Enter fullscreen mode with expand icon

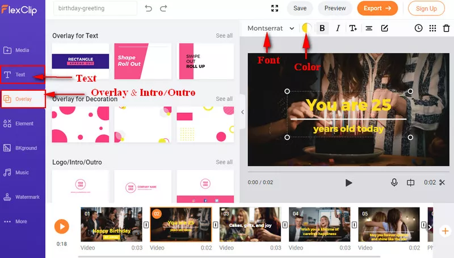[x=275, y=9]
